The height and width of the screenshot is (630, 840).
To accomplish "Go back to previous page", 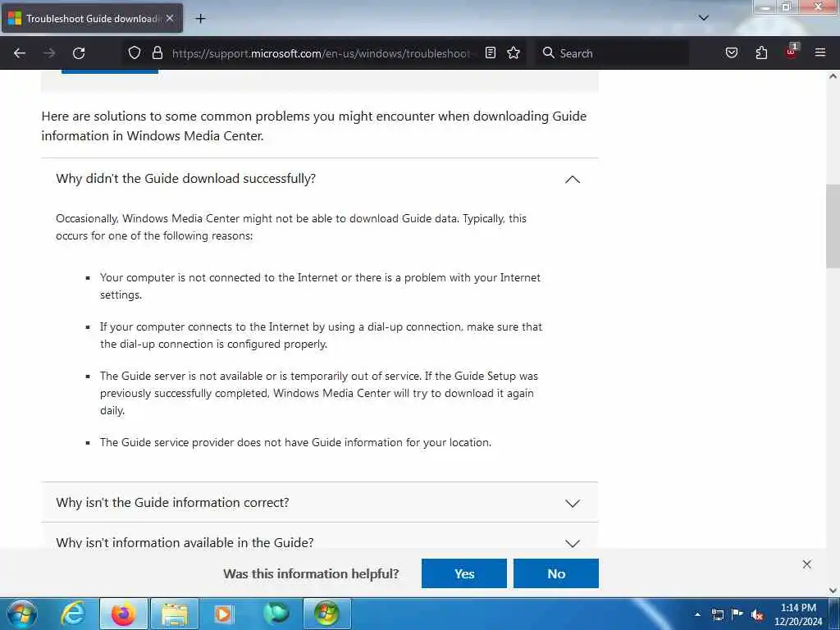I will [x=20, y=53].
